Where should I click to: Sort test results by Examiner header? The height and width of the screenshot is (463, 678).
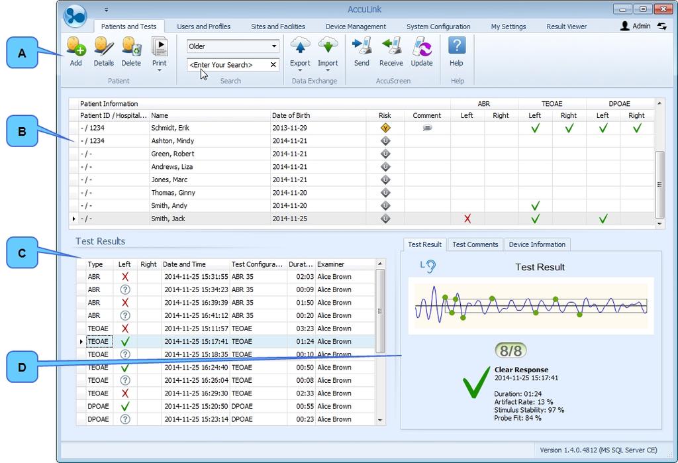[345, 264]
